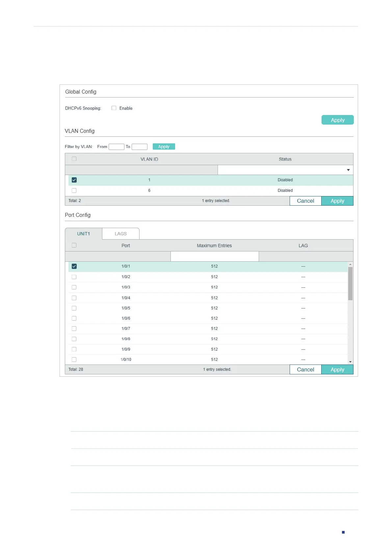Click Apply in the Port Config table footer
The width and height of the screenshot is (392, 555).
pyautogui.click(x=337, y=369)
